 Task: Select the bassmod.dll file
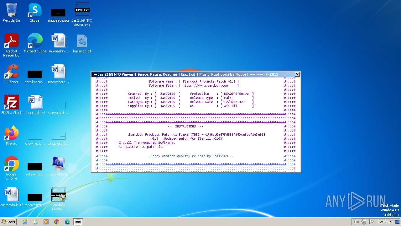coord(82,43)
